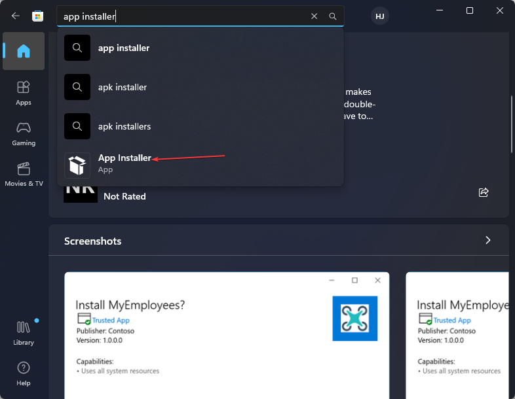Screen dimensions: 515x399
Task: Clear the search box text
Action: coord(314,16)
